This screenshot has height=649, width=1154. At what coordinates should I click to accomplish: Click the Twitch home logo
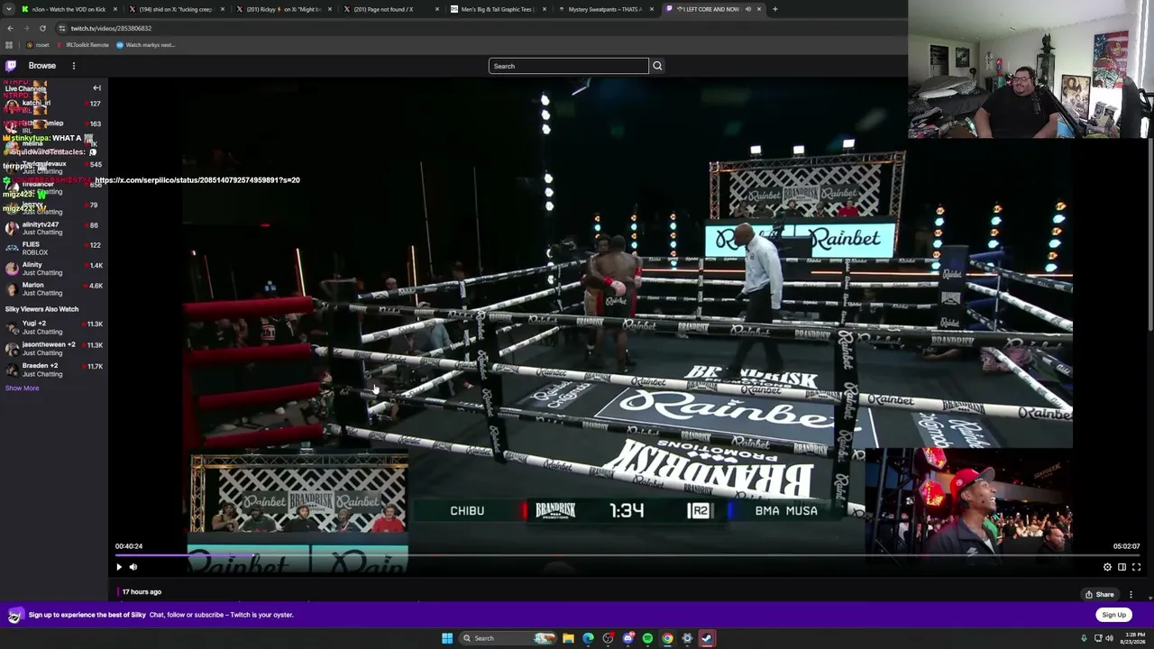coord(11,66)
